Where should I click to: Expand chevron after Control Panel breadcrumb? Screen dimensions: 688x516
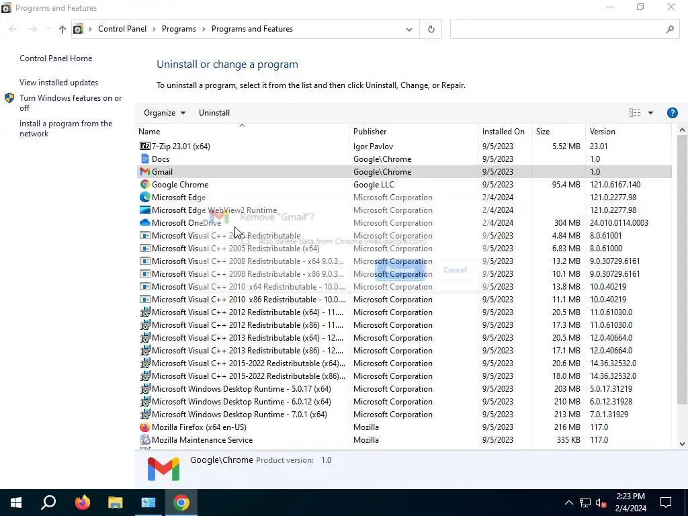coord(154,29)
